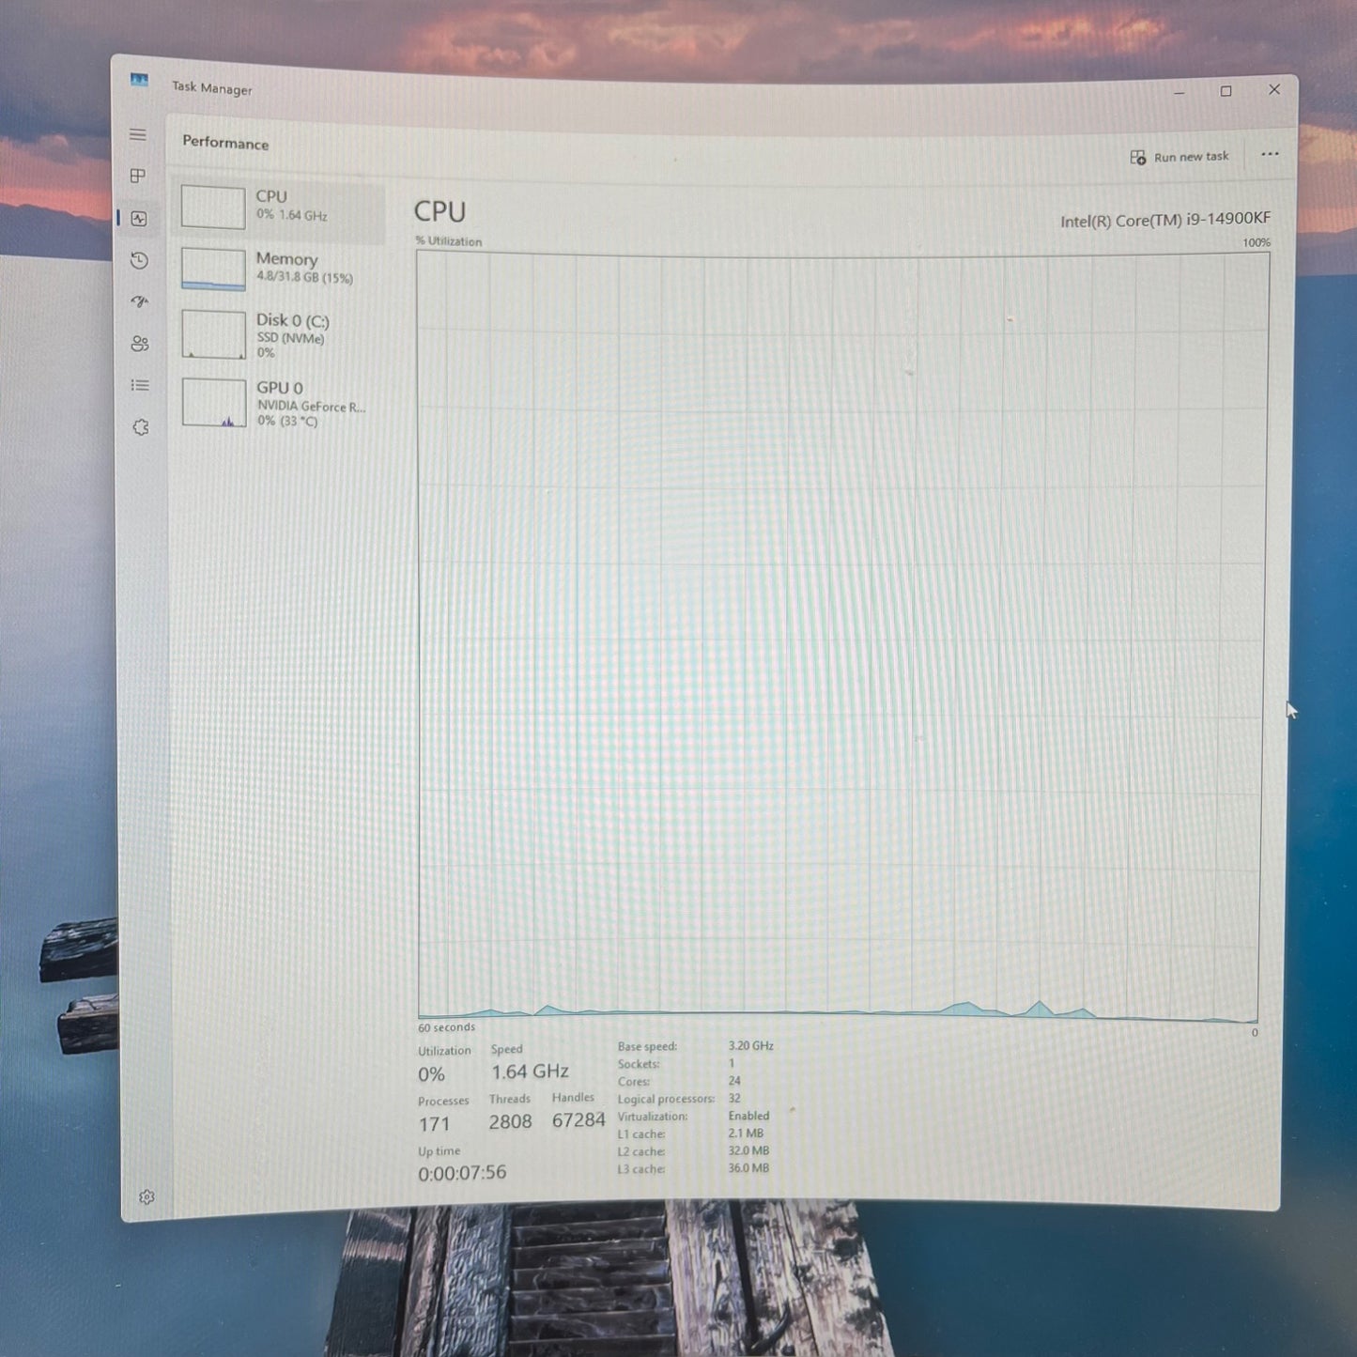This screenshot has height=1357, width=1357.
Task: Click the Virtualization Enabled value
Action: (x=748, y=1116)
